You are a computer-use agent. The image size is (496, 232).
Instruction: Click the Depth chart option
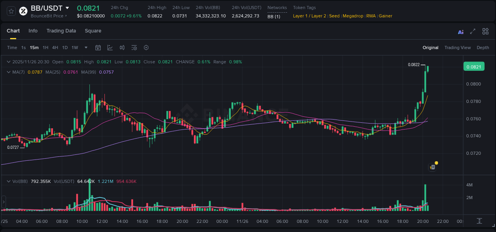[483, 48]
